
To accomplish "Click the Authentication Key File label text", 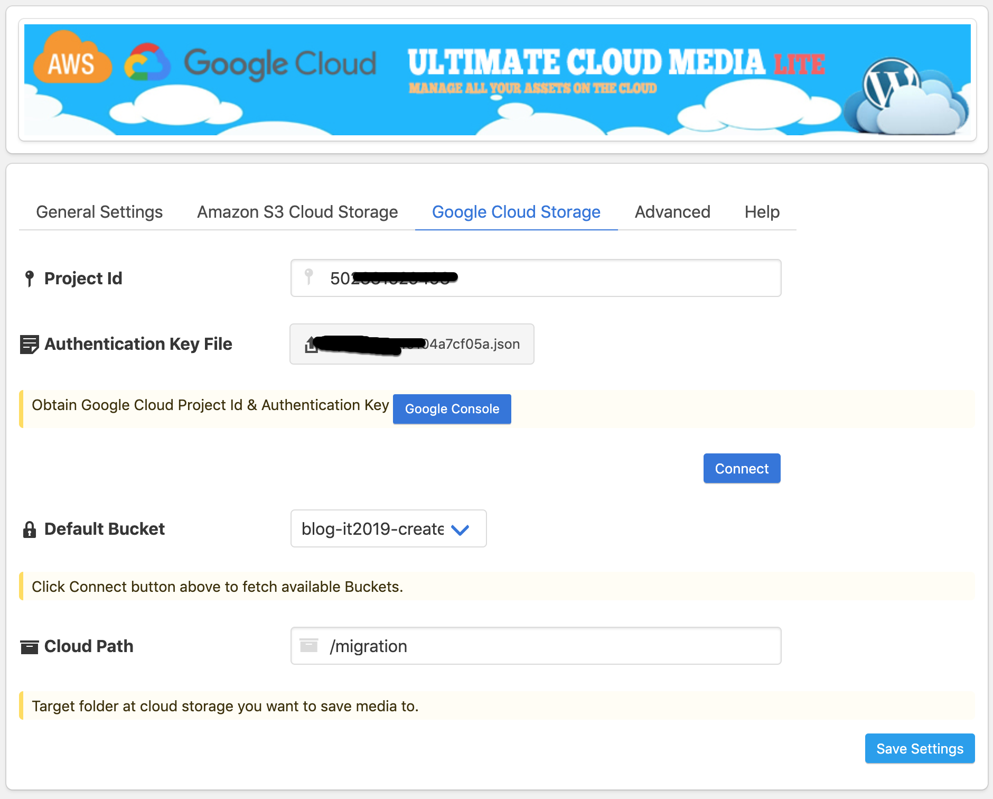I will pos(138,344).
